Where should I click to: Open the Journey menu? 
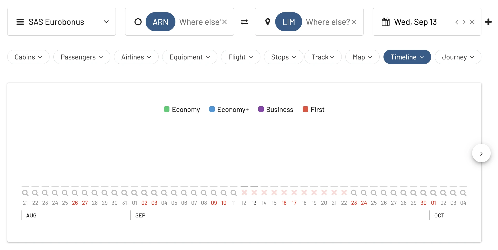pos(458,57)
